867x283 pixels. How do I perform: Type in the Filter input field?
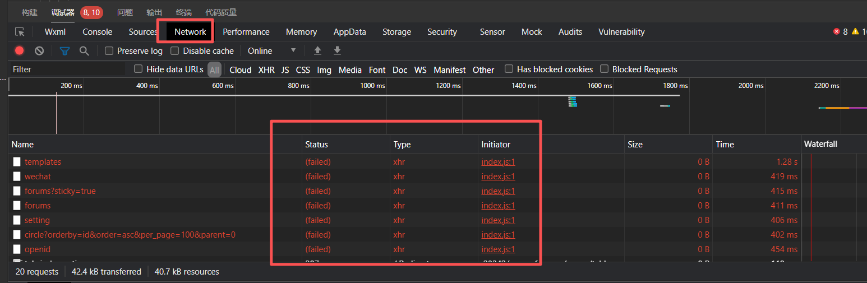[67, 69]
